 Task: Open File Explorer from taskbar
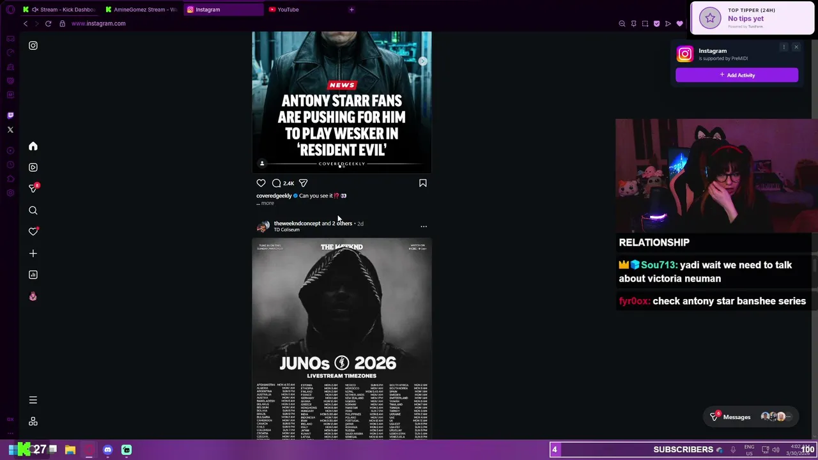(70, 450)
